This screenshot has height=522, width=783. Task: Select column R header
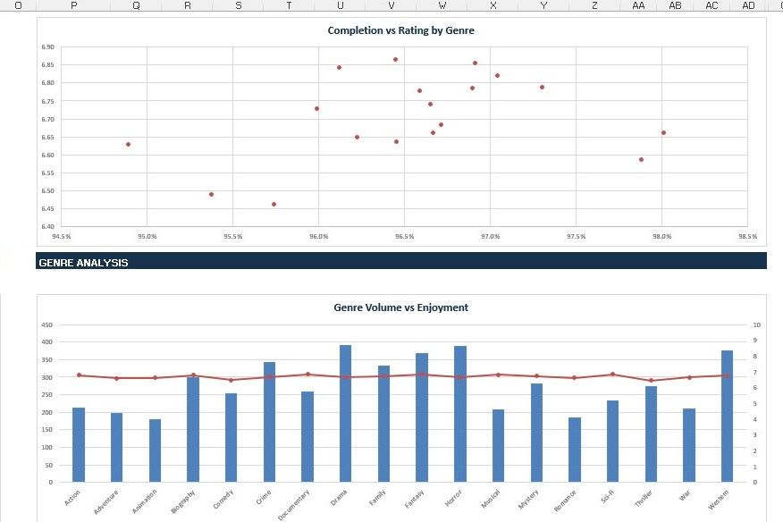(x=188, y=5)
